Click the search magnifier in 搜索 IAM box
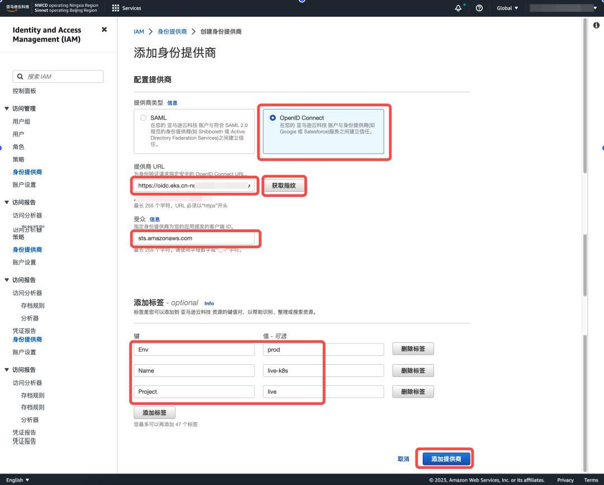604x485 pixels. [20, 76]
